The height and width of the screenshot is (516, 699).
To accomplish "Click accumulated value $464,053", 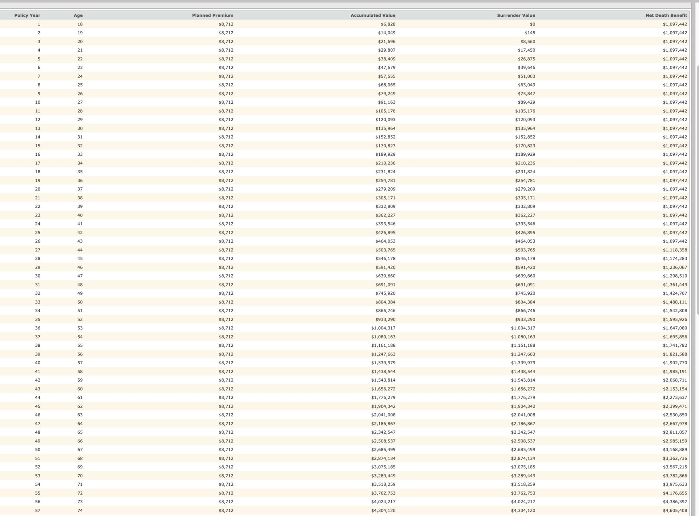I will 385,241.
